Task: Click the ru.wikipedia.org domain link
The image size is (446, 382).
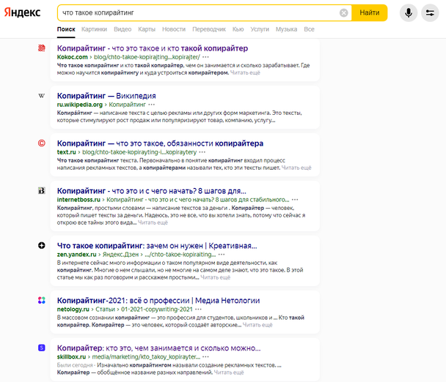Action: [x=80, y=105]
